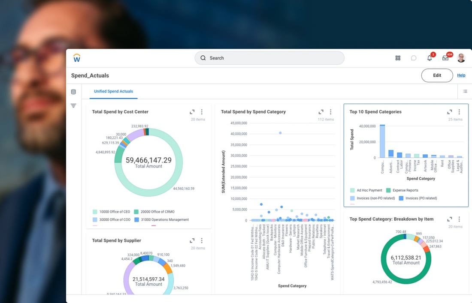
Task: Open the chat assistant icon
Action: [414, 58]
